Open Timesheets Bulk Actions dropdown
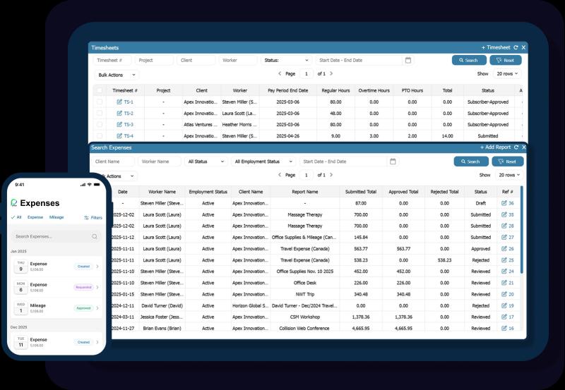The image size is (565, 390). [117, 74]
